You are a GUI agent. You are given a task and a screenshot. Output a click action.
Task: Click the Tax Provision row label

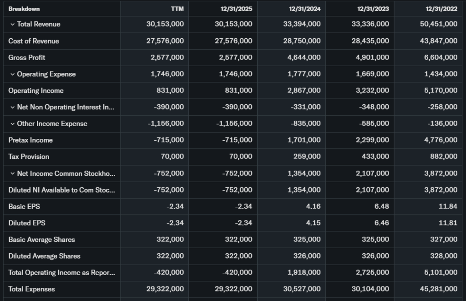point(29,157)
